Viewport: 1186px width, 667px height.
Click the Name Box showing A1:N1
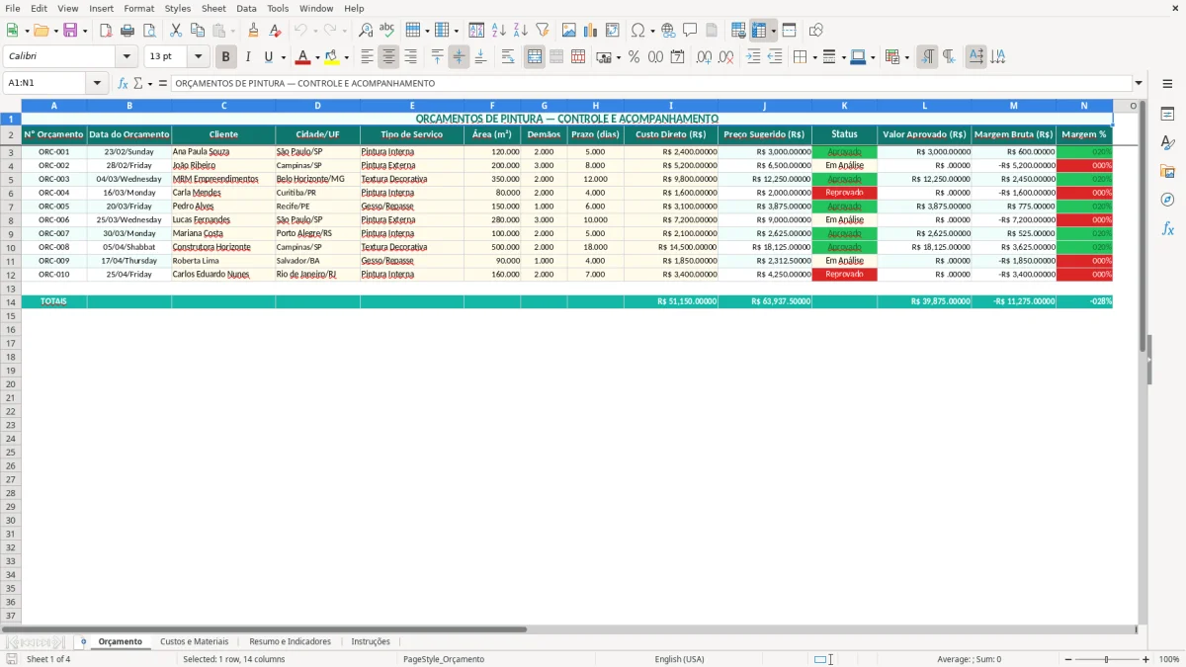45,84
